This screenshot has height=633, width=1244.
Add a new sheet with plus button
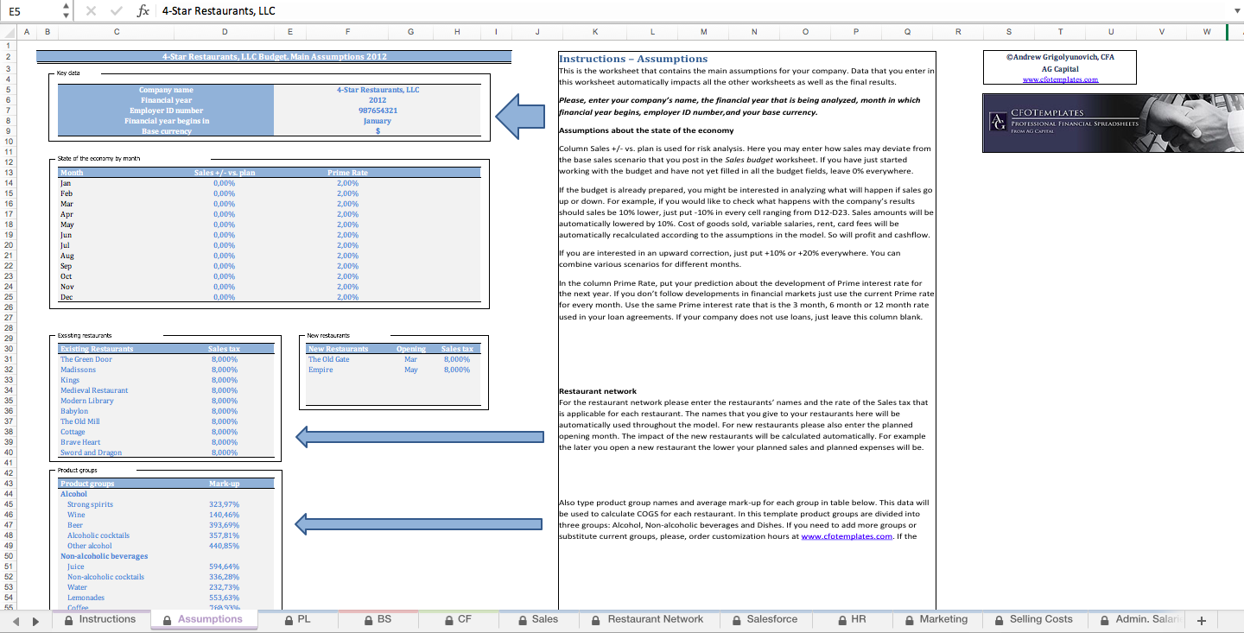click(1201, 620)
